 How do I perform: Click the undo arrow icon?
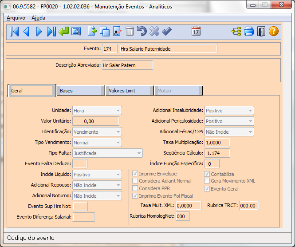click(x=142, y=31)
